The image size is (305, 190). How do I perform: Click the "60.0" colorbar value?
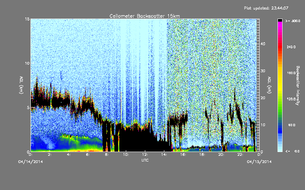point(292,125)
